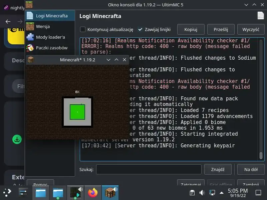Screen dimensions: 267x200
Task: Open the Logi Minecrafta page
Action: 50,16
